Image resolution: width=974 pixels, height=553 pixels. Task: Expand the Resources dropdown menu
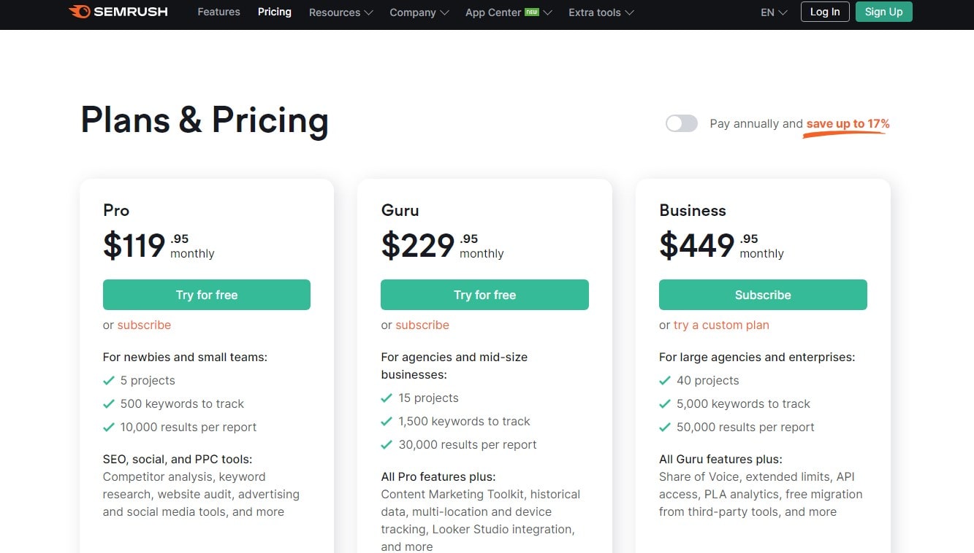(x=340, y=12)
